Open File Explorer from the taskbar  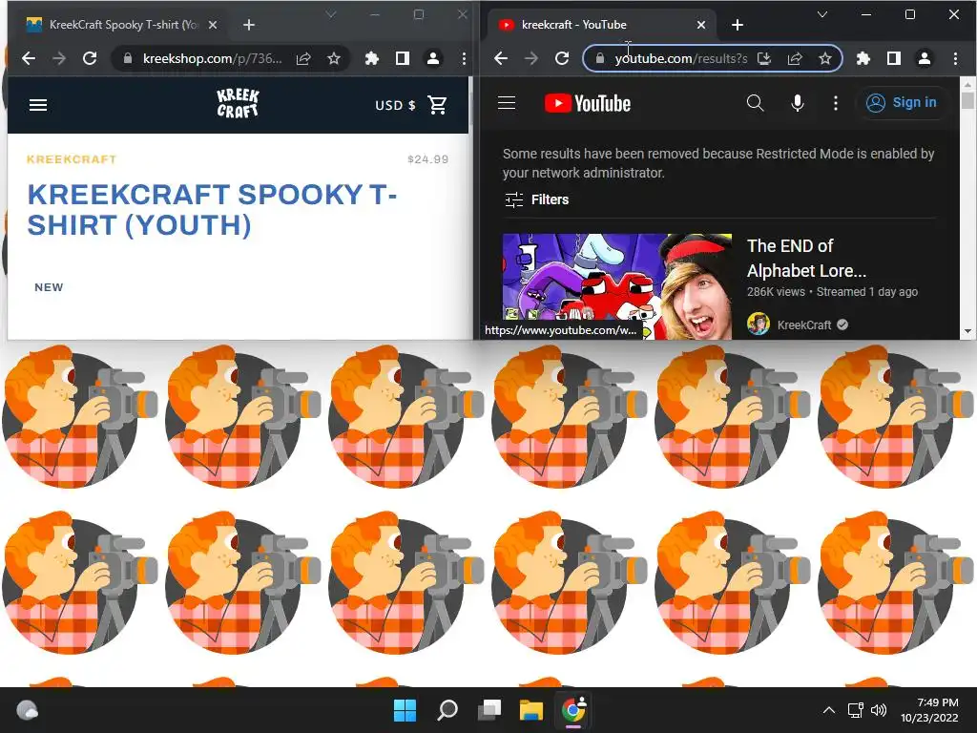click(531, 710)
